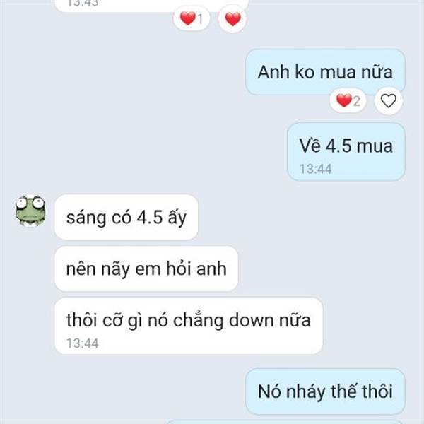Select the 'nên nãy em hỏi anh' message
Viewport: 424px width, 424px height.
(146, 269)
